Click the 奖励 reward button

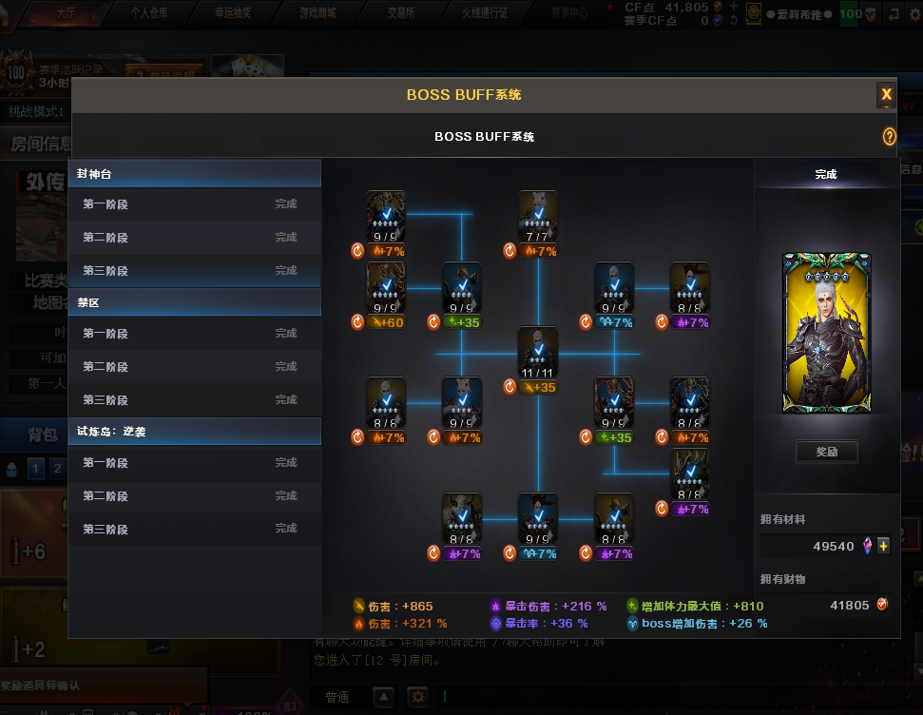click(x=826, y=452)
